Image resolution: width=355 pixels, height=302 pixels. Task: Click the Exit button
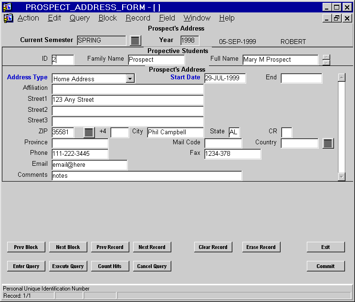pos(325,247)
